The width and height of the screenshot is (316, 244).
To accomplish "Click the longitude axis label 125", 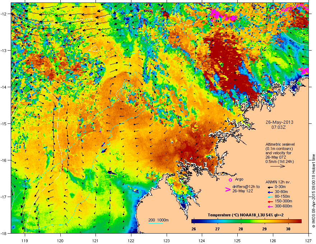I will click(x=237, y=240).
